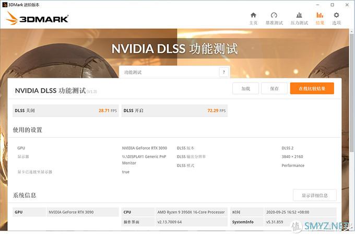Click the 系统信息 section heading
The width and height of the screenshot is (355, 236).
click(x=25, y=195)
